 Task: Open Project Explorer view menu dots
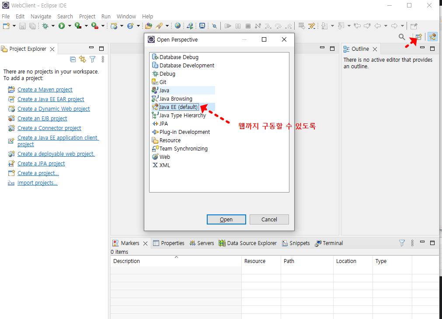(103, 59)
